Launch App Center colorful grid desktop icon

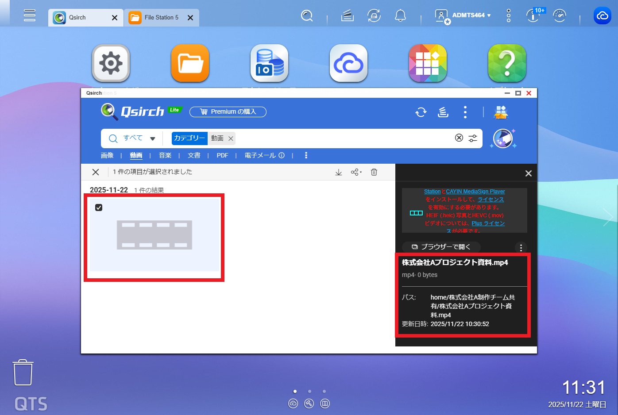tap(428, 63)
